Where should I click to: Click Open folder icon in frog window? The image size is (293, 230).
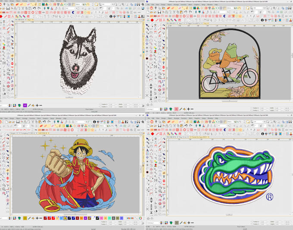point(151,12)
